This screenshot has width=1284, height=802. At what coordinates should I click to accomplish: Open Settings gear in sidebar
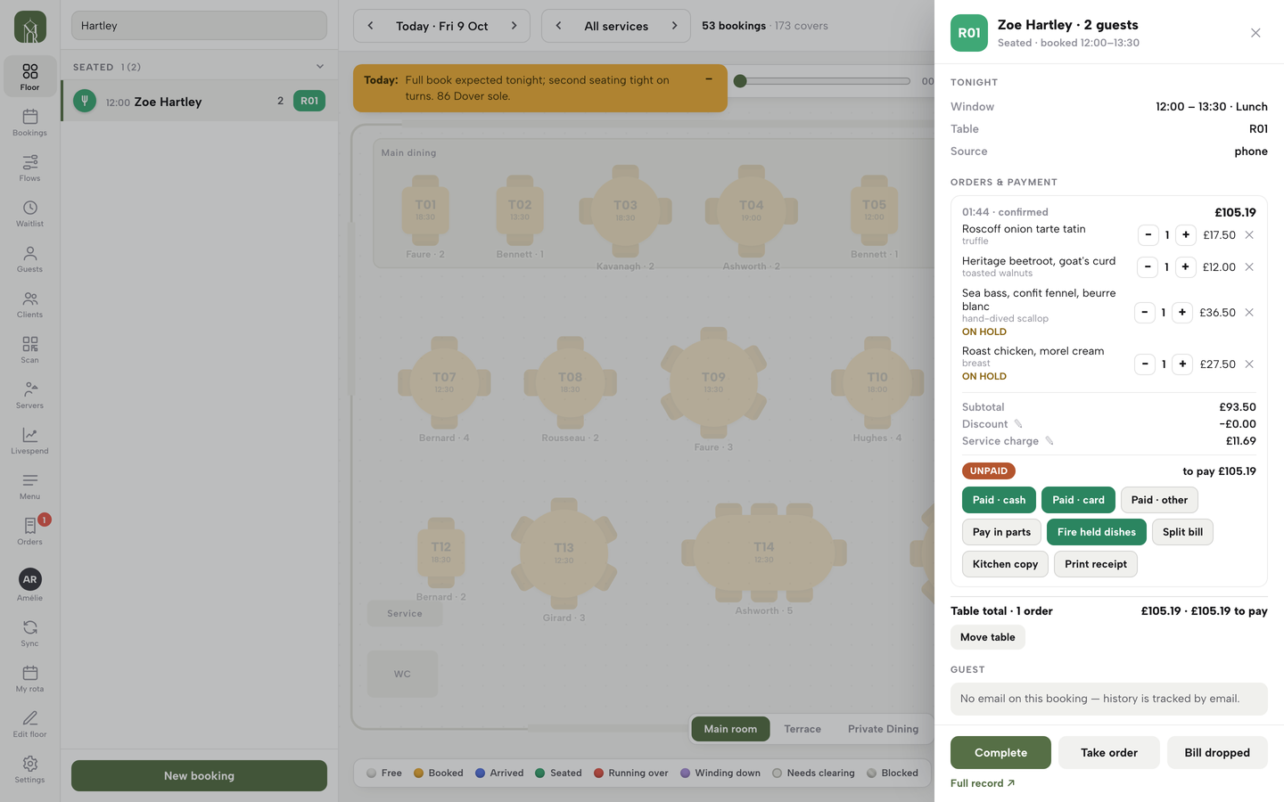[x=29, y=769]
